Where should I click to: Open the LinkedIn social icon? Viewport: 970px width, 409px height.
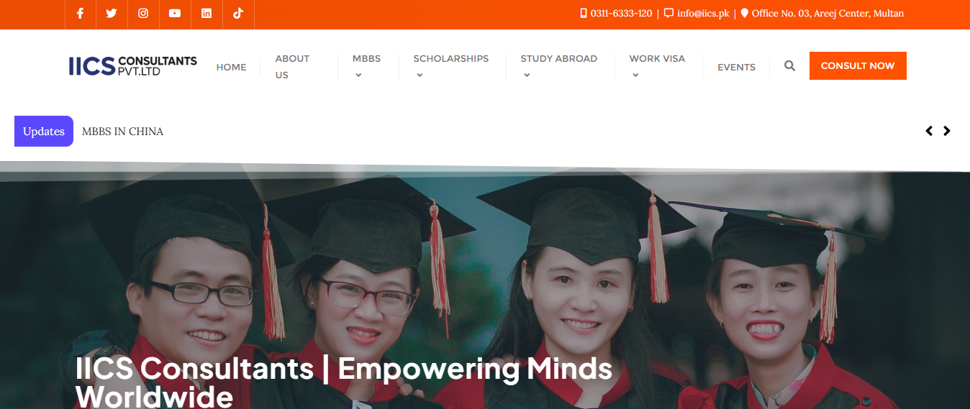coord(207,14)
